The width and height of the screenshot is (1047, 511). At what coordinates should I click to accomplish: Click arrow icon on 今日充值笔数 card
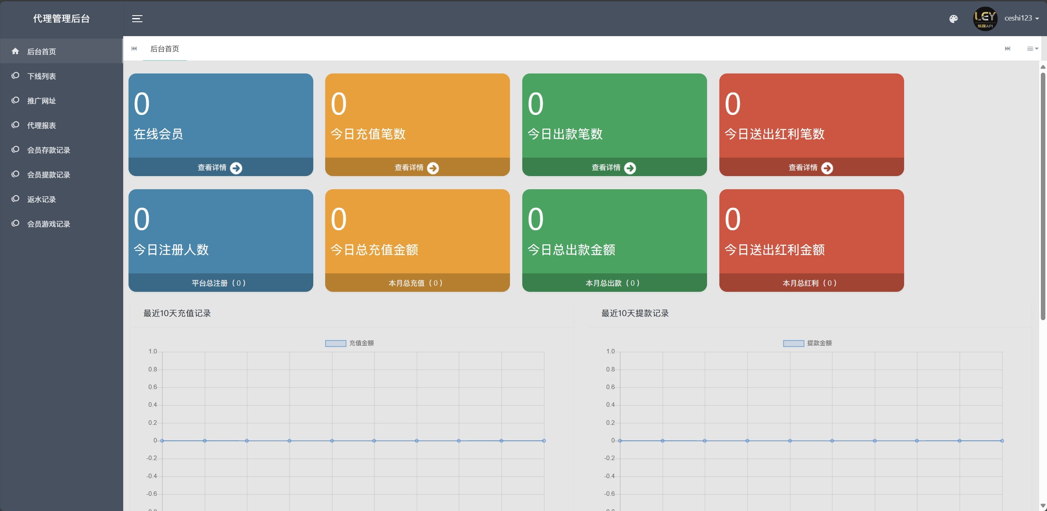click(433, 168)
